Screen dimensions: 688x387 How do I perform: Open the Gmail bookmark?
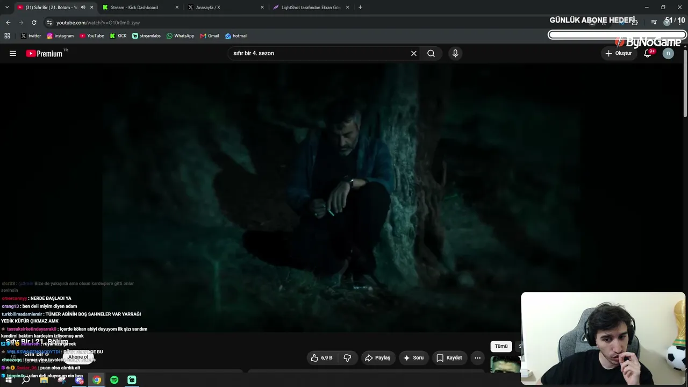210,36
